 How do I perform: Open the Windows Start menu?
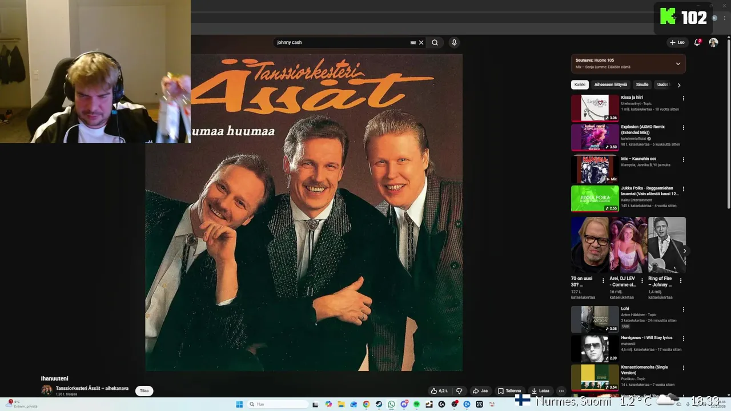pos(239,404)
